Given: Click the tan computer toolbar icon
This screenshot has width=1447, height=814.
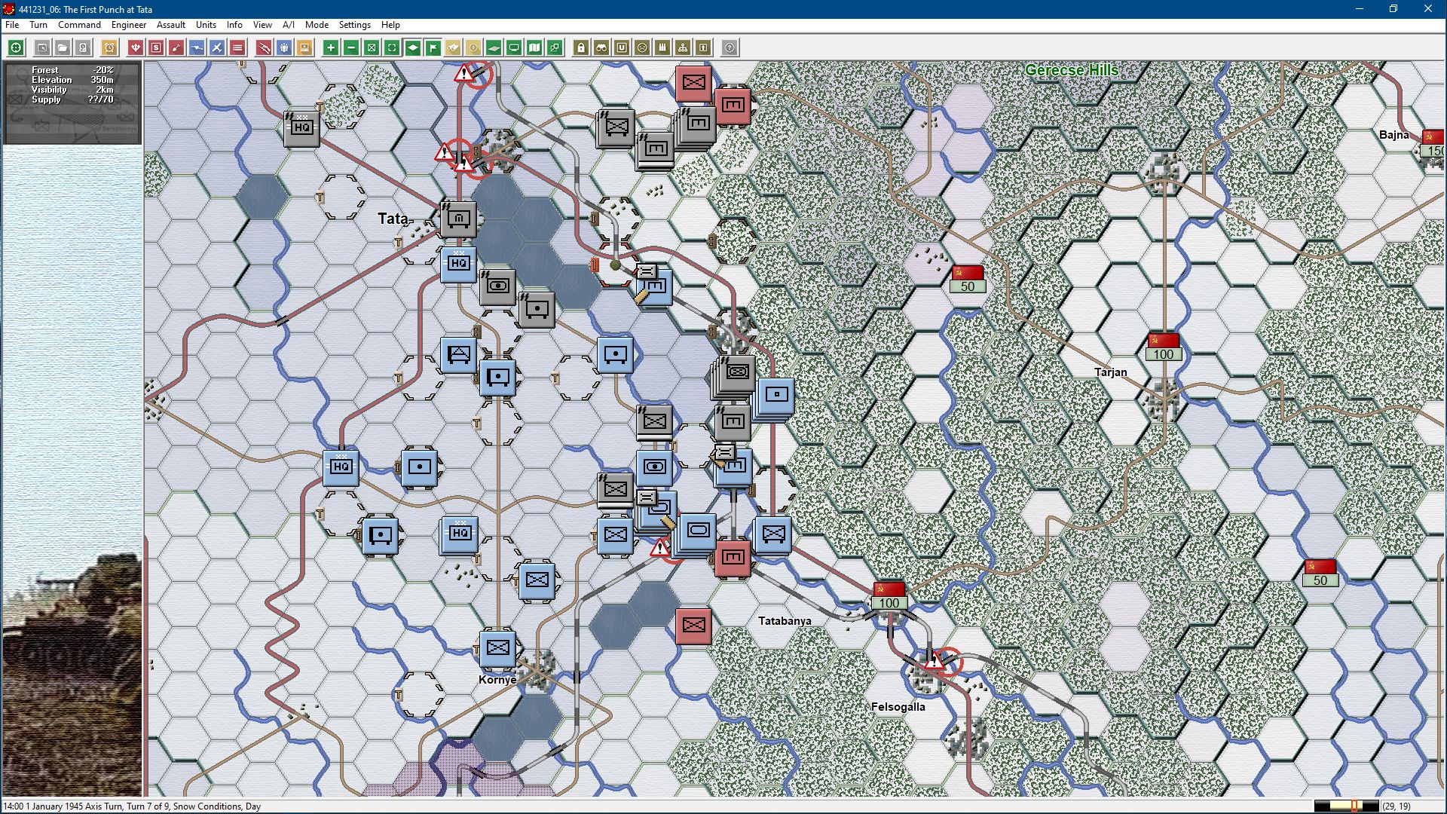Looking at the screenshot, I should coord(304,47).
